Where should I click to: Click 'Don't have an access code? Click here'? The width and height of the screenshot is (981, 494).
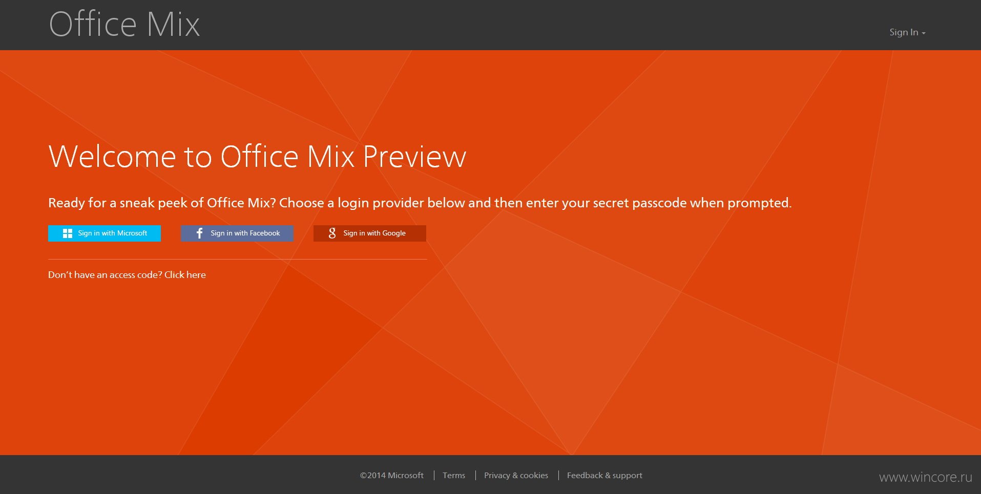pyautogui.click(x=127, y=275)
